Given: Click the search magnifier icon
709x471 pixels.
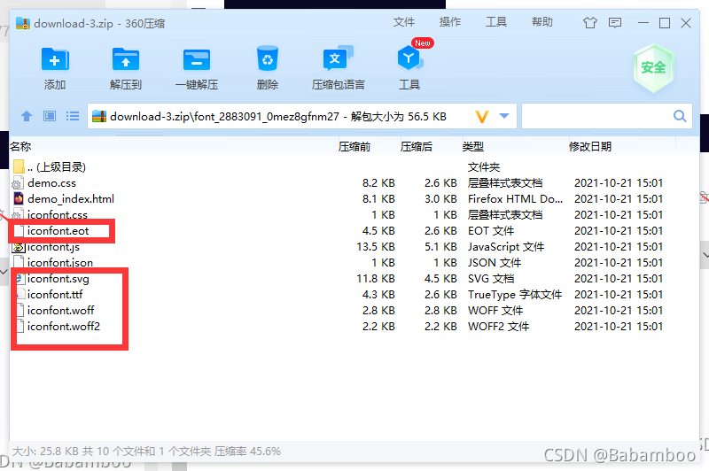Looking at the screenshot, I should click(x=680, y=116).
